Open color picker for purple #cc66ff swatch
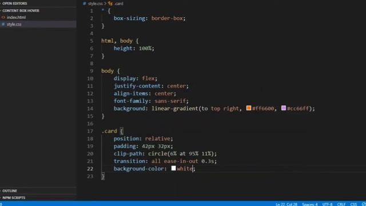The height and width of the screenshot is (206, 366). (284, 108)
